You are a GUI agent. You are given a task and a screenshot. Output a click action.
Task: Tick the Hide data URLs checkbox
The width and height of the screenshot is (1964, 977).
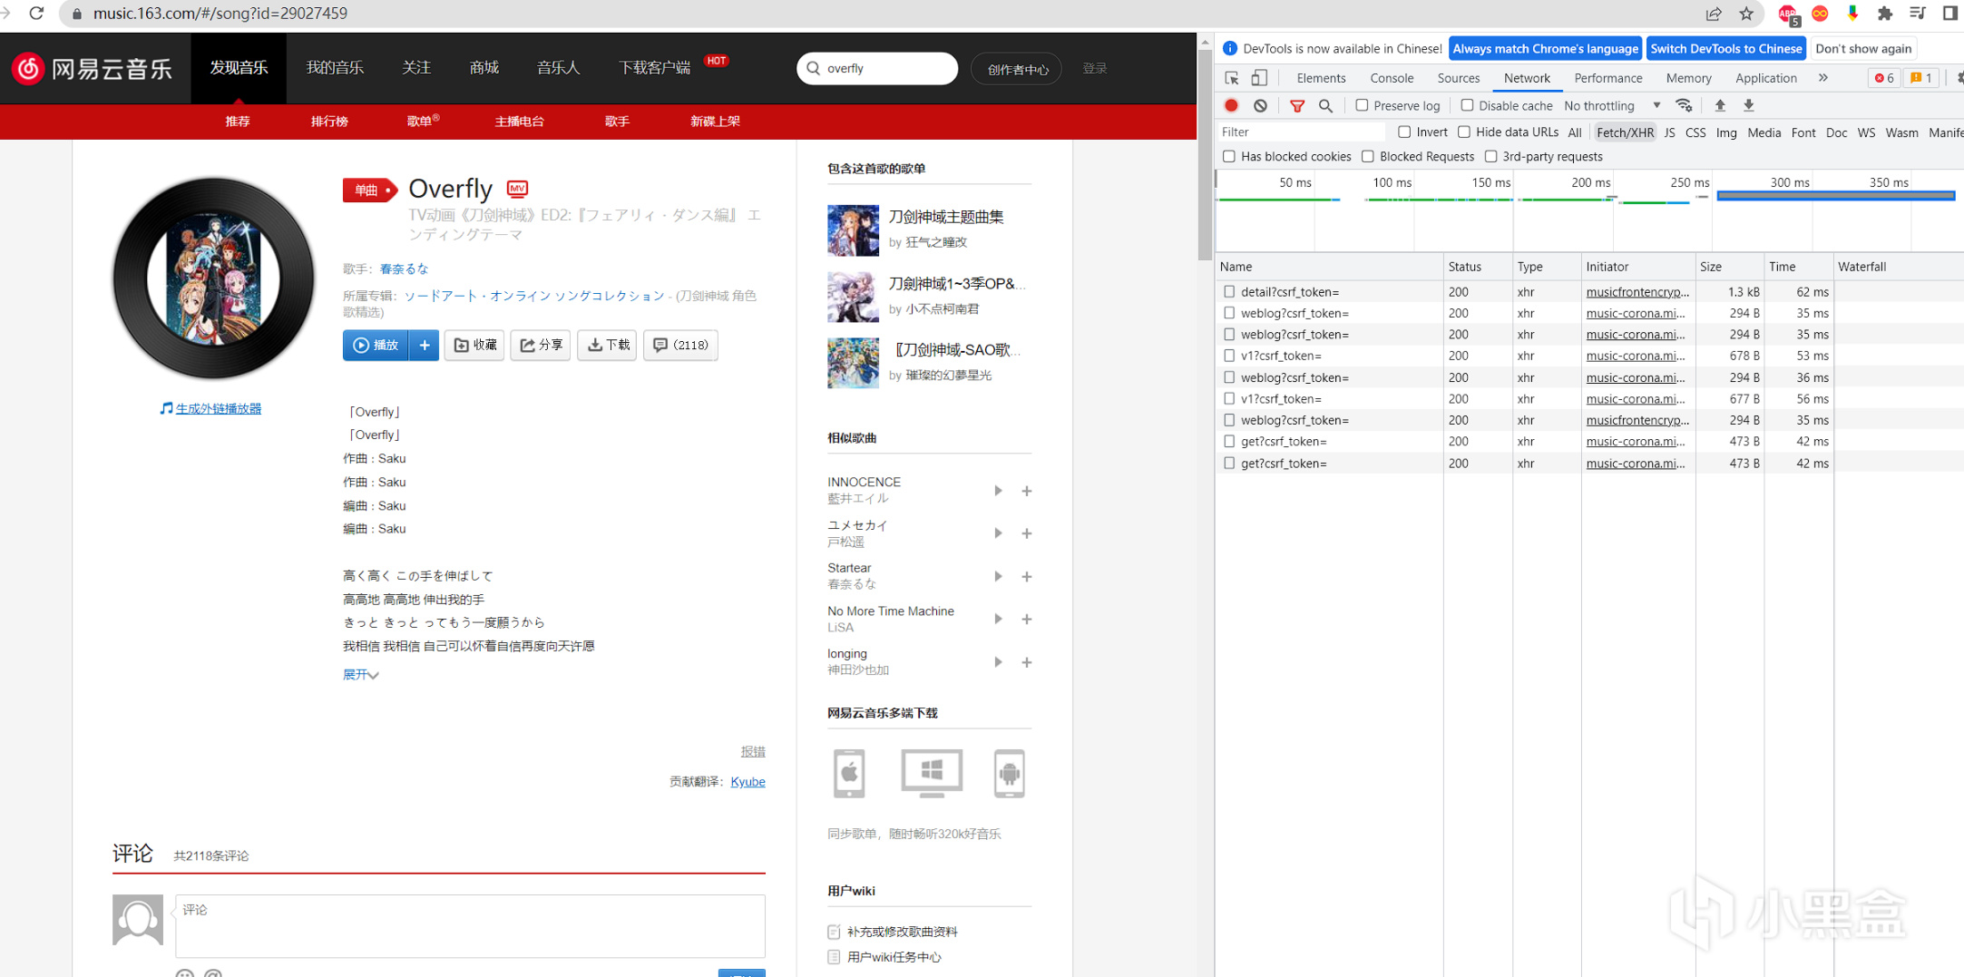1464,132
